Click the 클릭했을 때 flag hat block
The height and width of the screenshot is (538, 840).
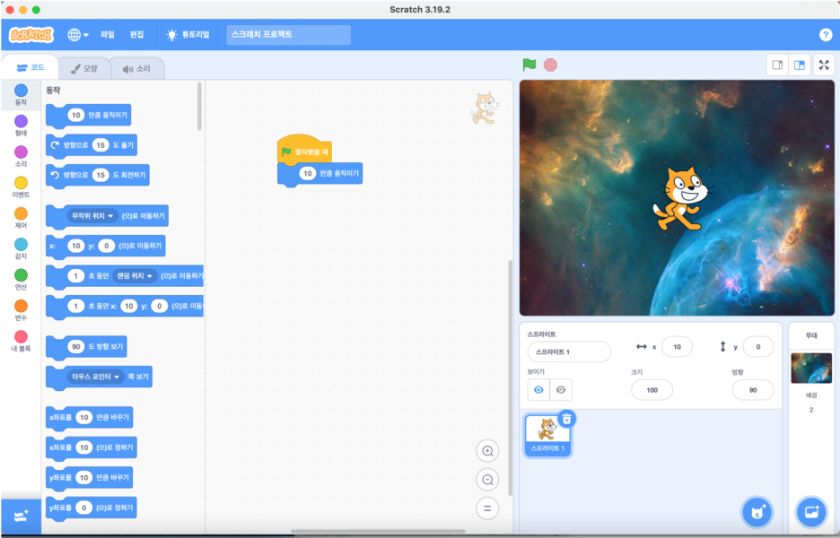(304, 150)
